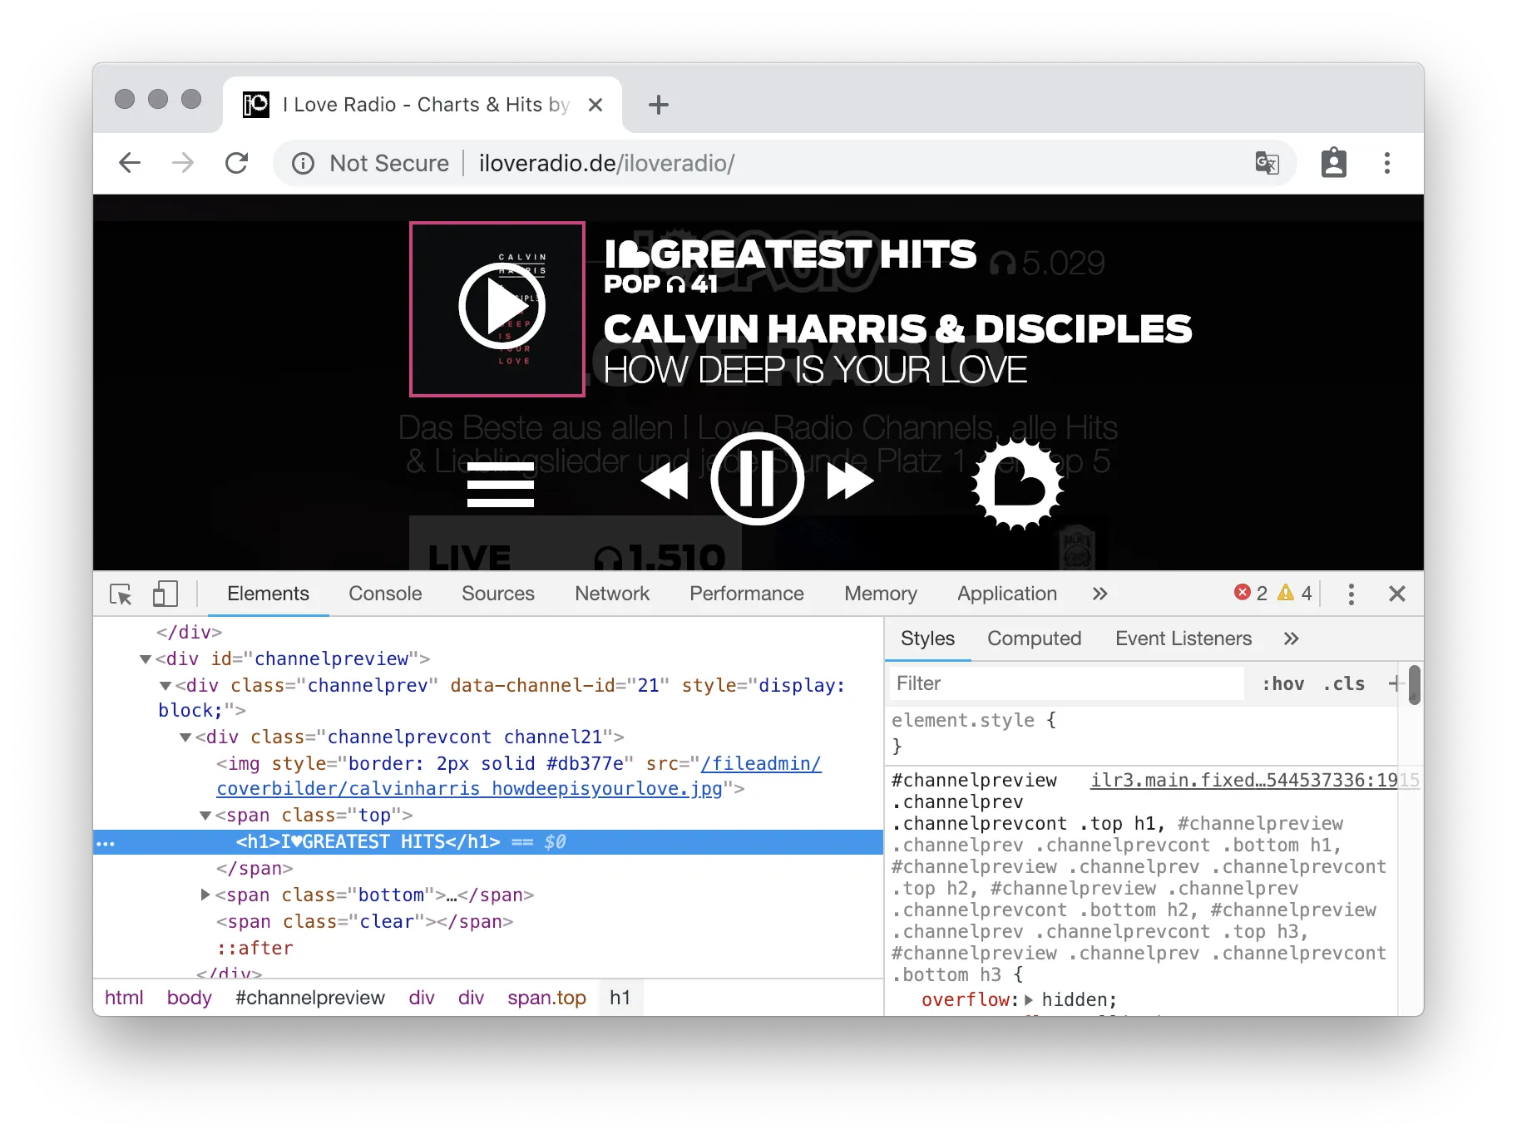Collapse the div id channelpreview node

coord(146,659)
